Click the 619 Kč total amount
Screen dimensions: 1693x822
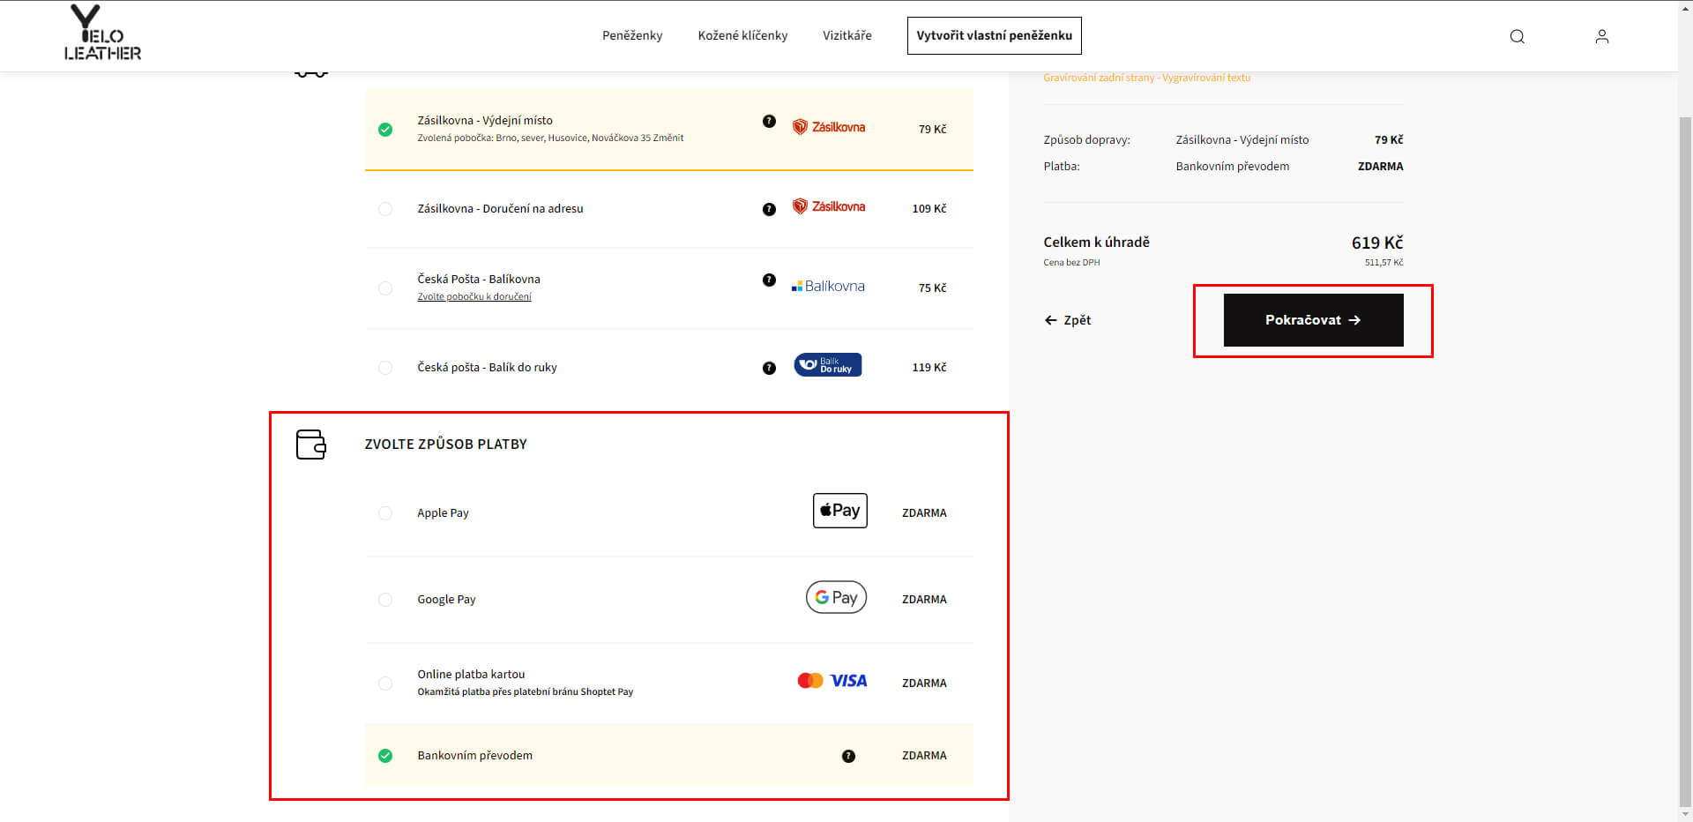pos(1376,243)
